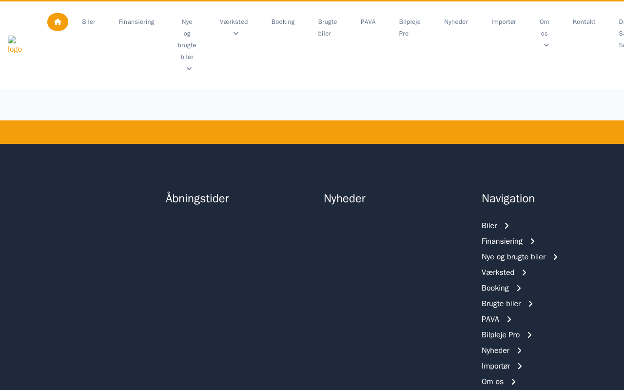This screenshot has height=390, width=624.
Task: Follow the footer Nyheder link
Action: [x=496, y=351]
